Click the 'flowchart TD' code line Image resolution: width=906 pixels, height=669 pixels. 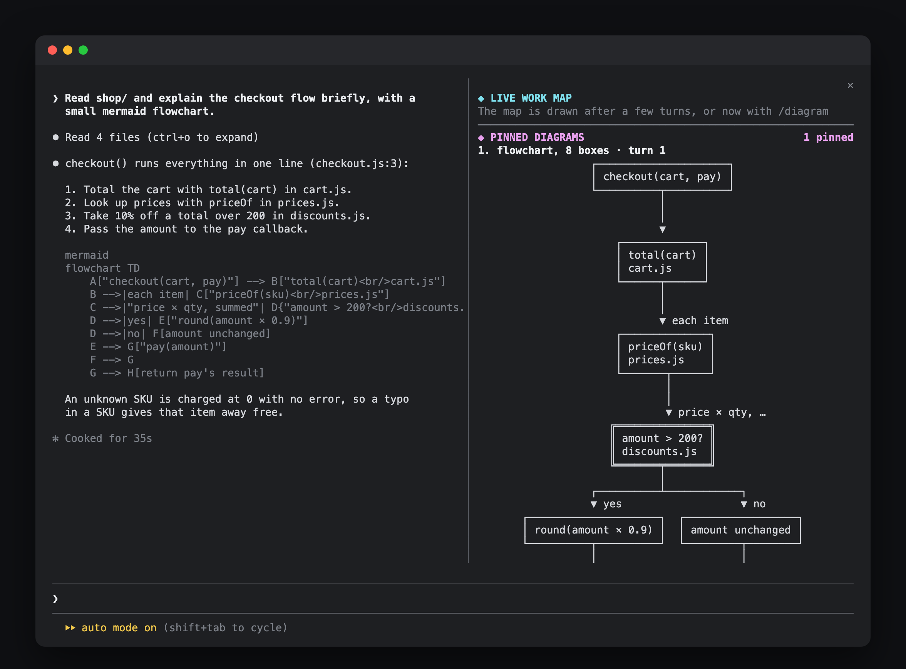[102, 268]
